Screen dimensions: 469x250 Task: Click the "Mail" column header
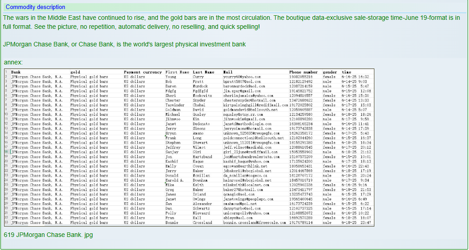coord(228,72)
